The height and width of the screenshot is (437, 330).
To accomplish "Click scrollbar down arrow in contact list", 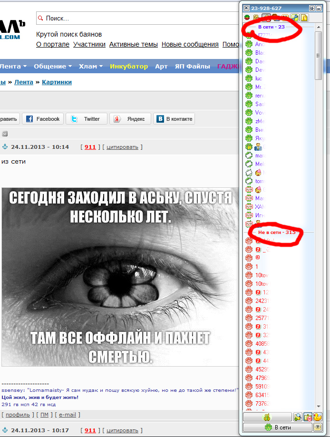I will pos(319,407).
